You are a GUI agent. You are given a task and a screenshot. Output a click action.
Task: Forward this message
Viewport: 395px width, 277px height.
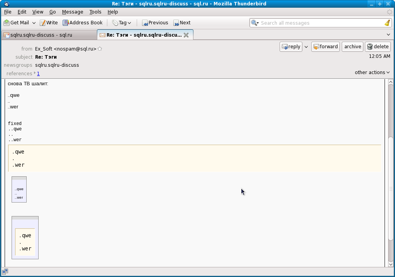[x=325, y=47]
